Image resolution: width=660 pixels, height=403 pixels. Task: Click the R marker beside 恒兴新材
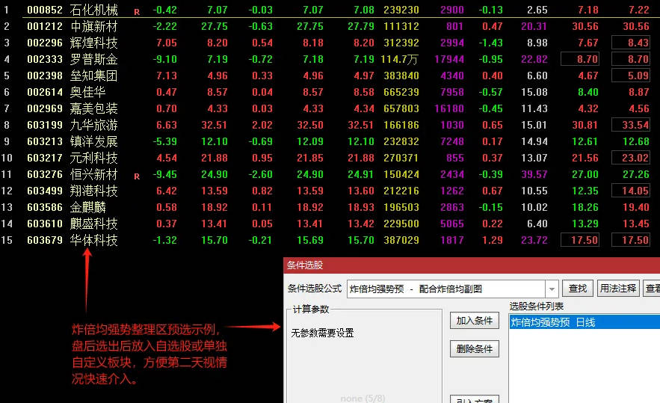pyautogui.click(x=137, y=176)
